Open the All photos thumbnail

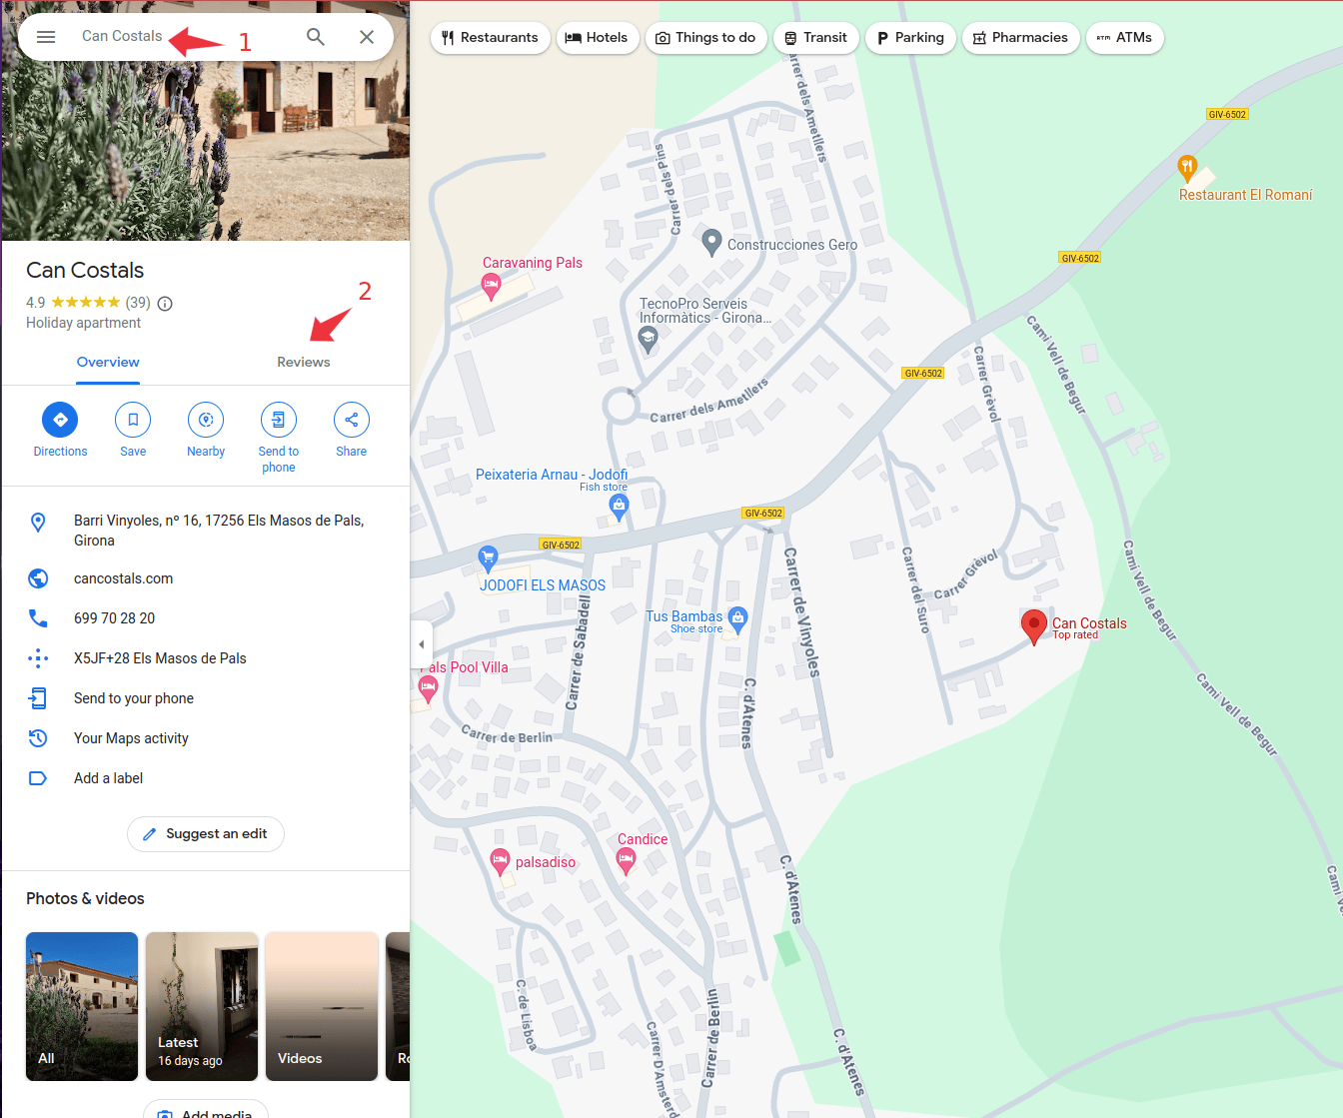point(82,1006)
